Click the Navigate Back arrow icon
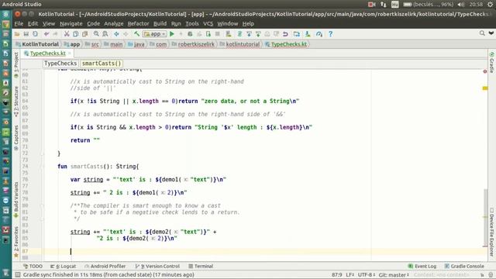This screenshot has width=496, height=279. click(116, 34)
